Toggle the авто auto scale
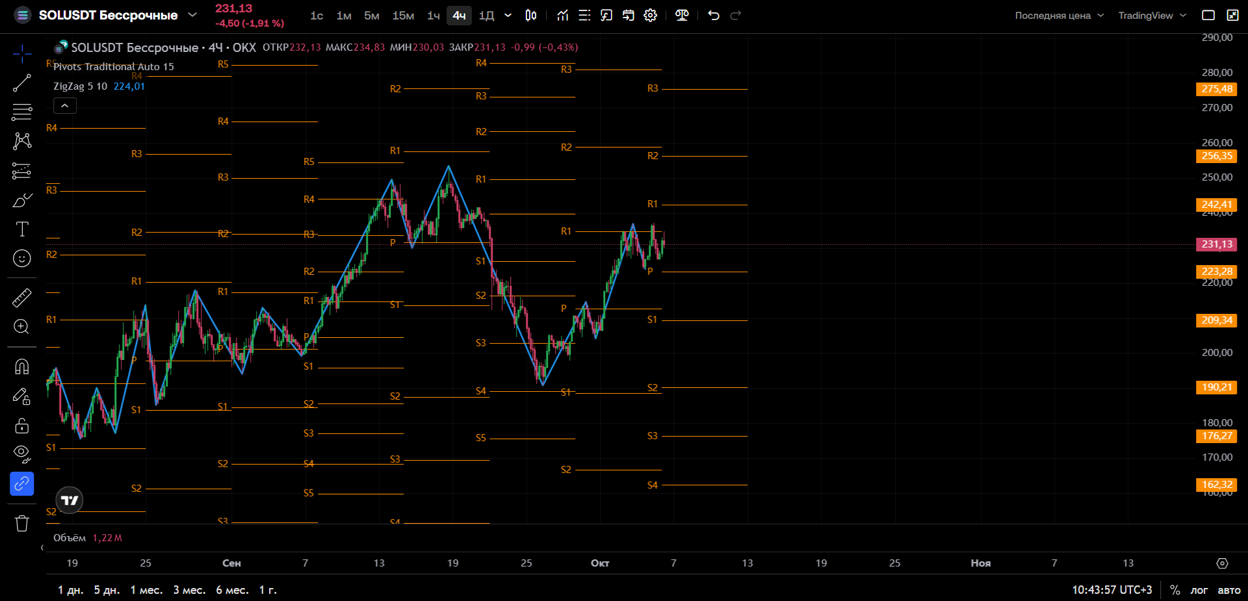Image resolution: width=1248 pixels, height=601 pixels. pyautogui.click(x=1228, y=590)
